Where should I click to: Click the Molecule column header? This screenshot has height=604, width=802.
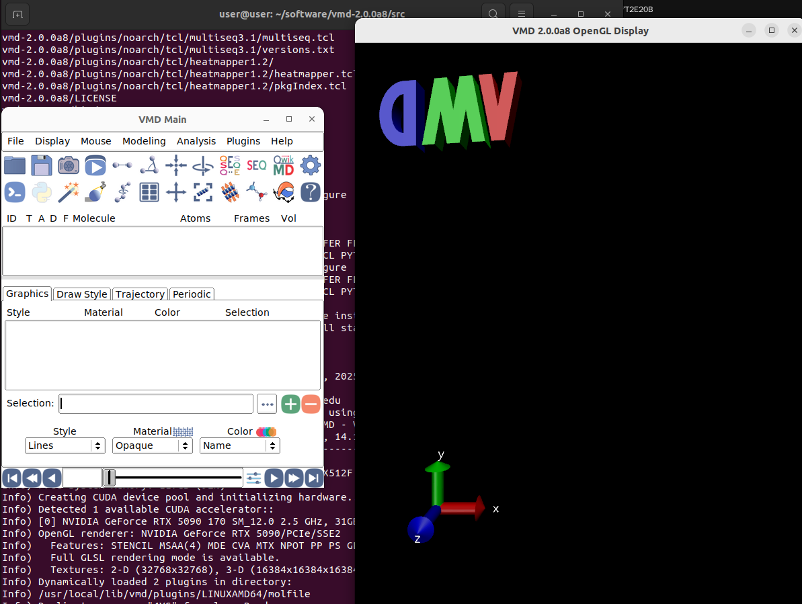pos(93,218)
